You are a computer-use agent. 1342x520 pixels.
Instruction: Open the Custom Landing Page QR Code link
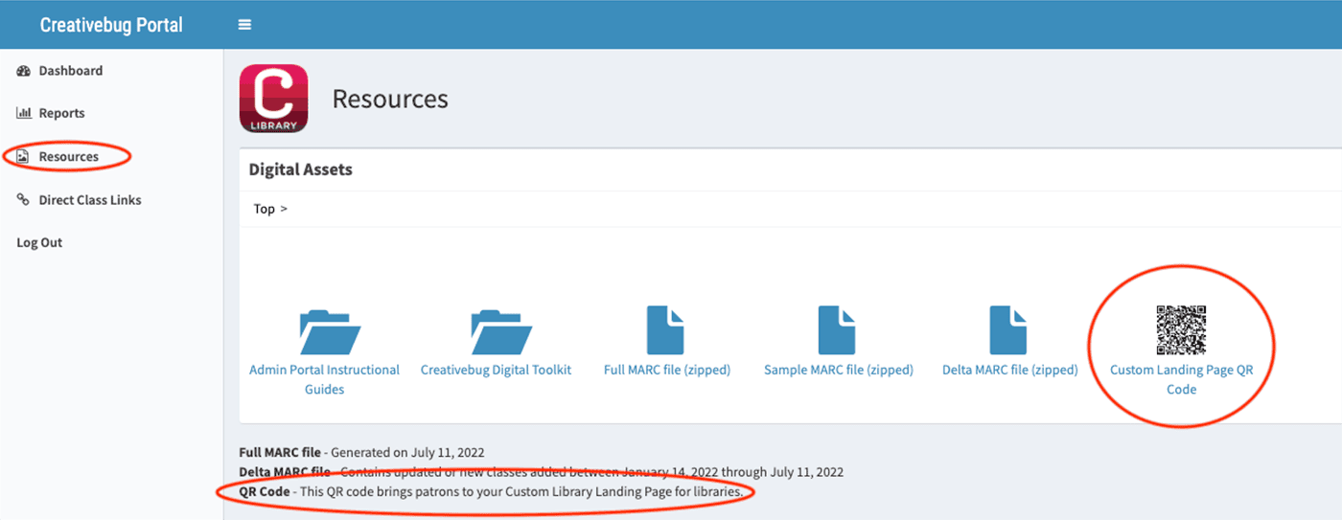tap(1181, 379)
